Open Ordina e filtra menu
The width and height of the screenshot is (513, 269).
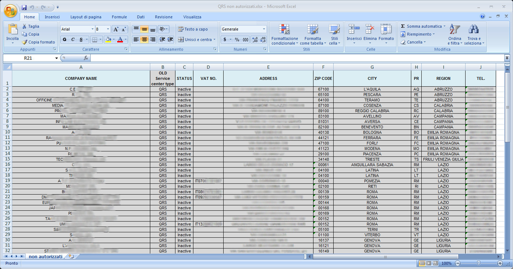coord(455,35)
